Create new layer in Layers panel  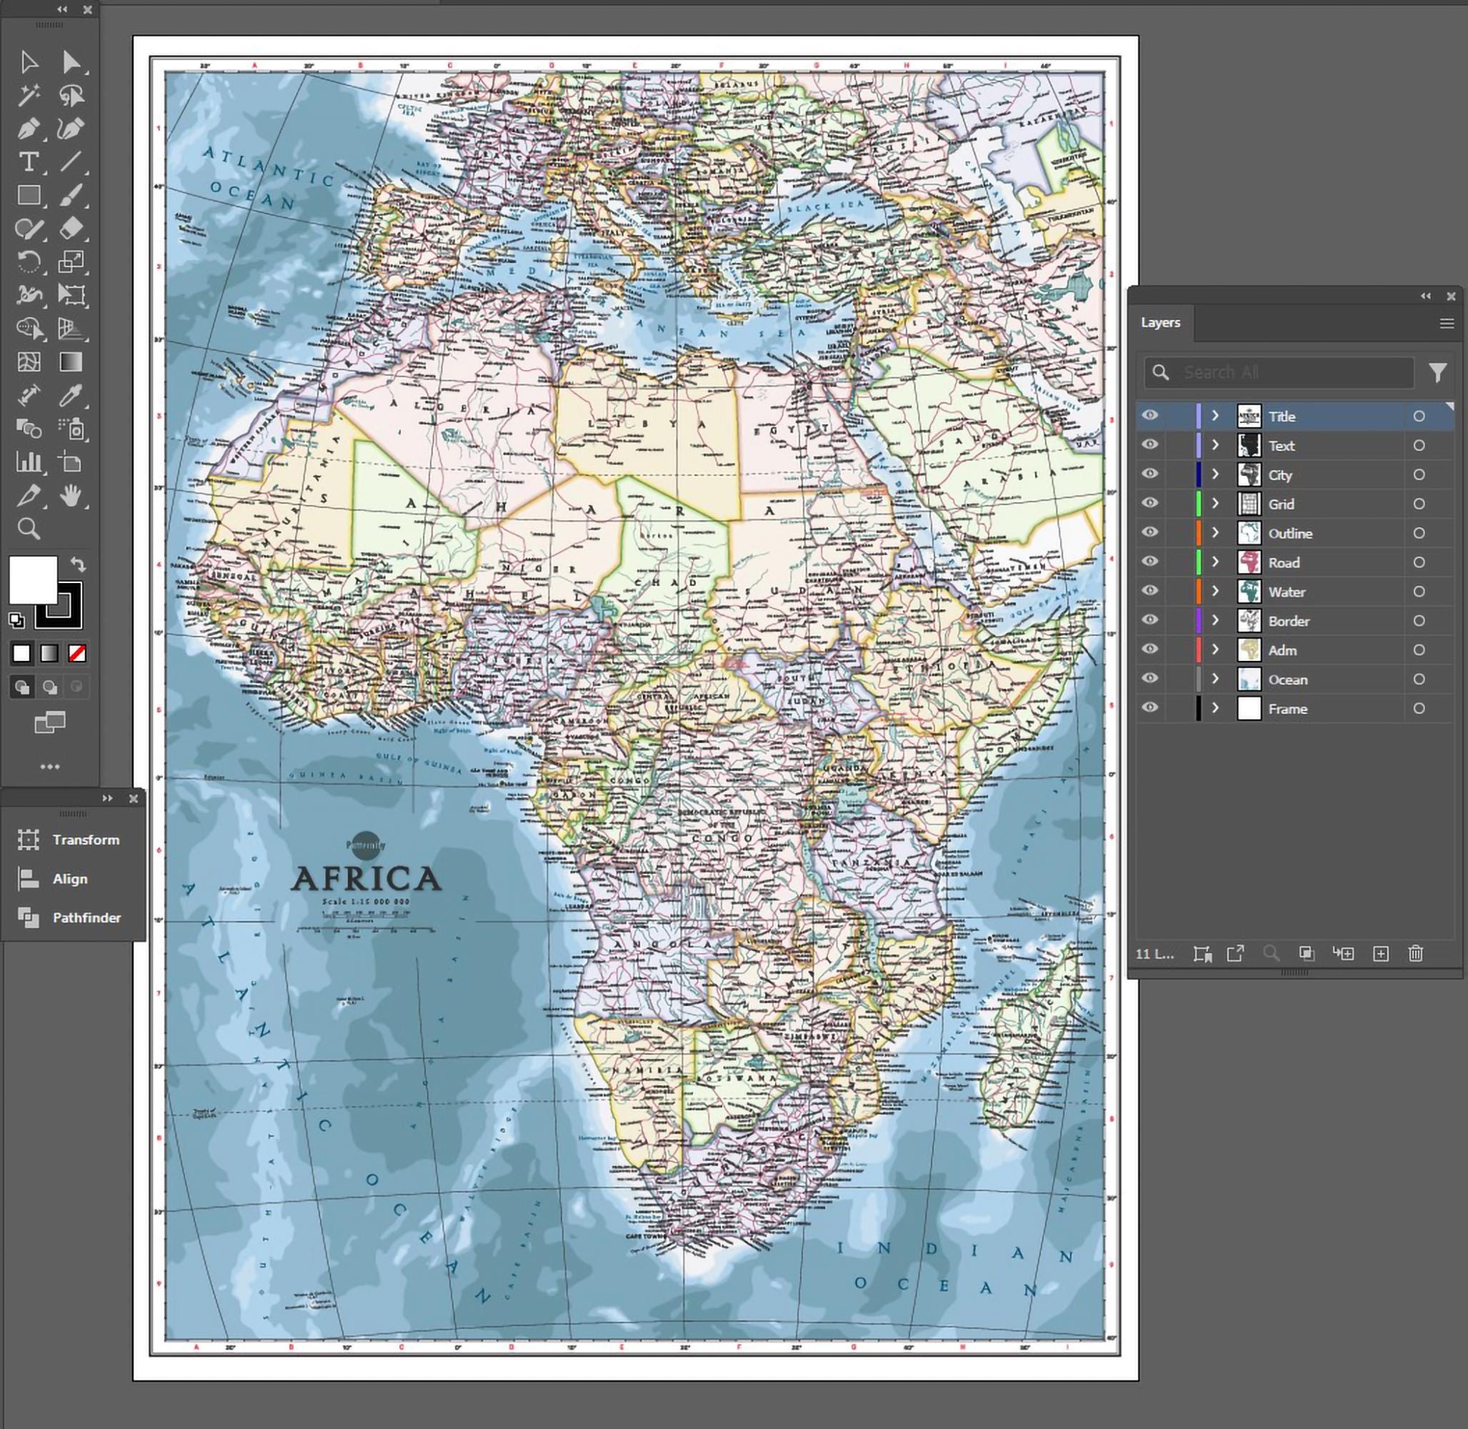(x=1380, y=953)
